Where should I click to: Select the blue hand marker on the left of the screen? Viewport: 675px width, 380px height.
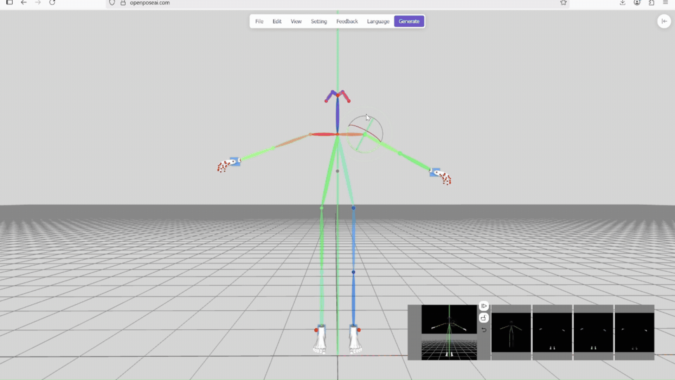(x=235, y=161)
